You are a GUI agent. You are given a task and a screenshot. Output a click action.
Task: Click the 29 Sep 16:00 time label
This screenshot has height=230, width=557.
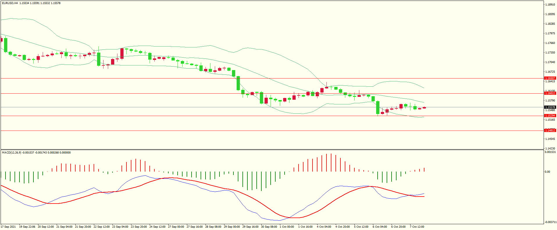click(250, 227)
